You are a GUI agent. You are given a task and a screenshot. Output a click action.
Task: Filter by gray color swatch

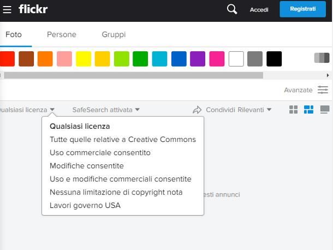255,59
